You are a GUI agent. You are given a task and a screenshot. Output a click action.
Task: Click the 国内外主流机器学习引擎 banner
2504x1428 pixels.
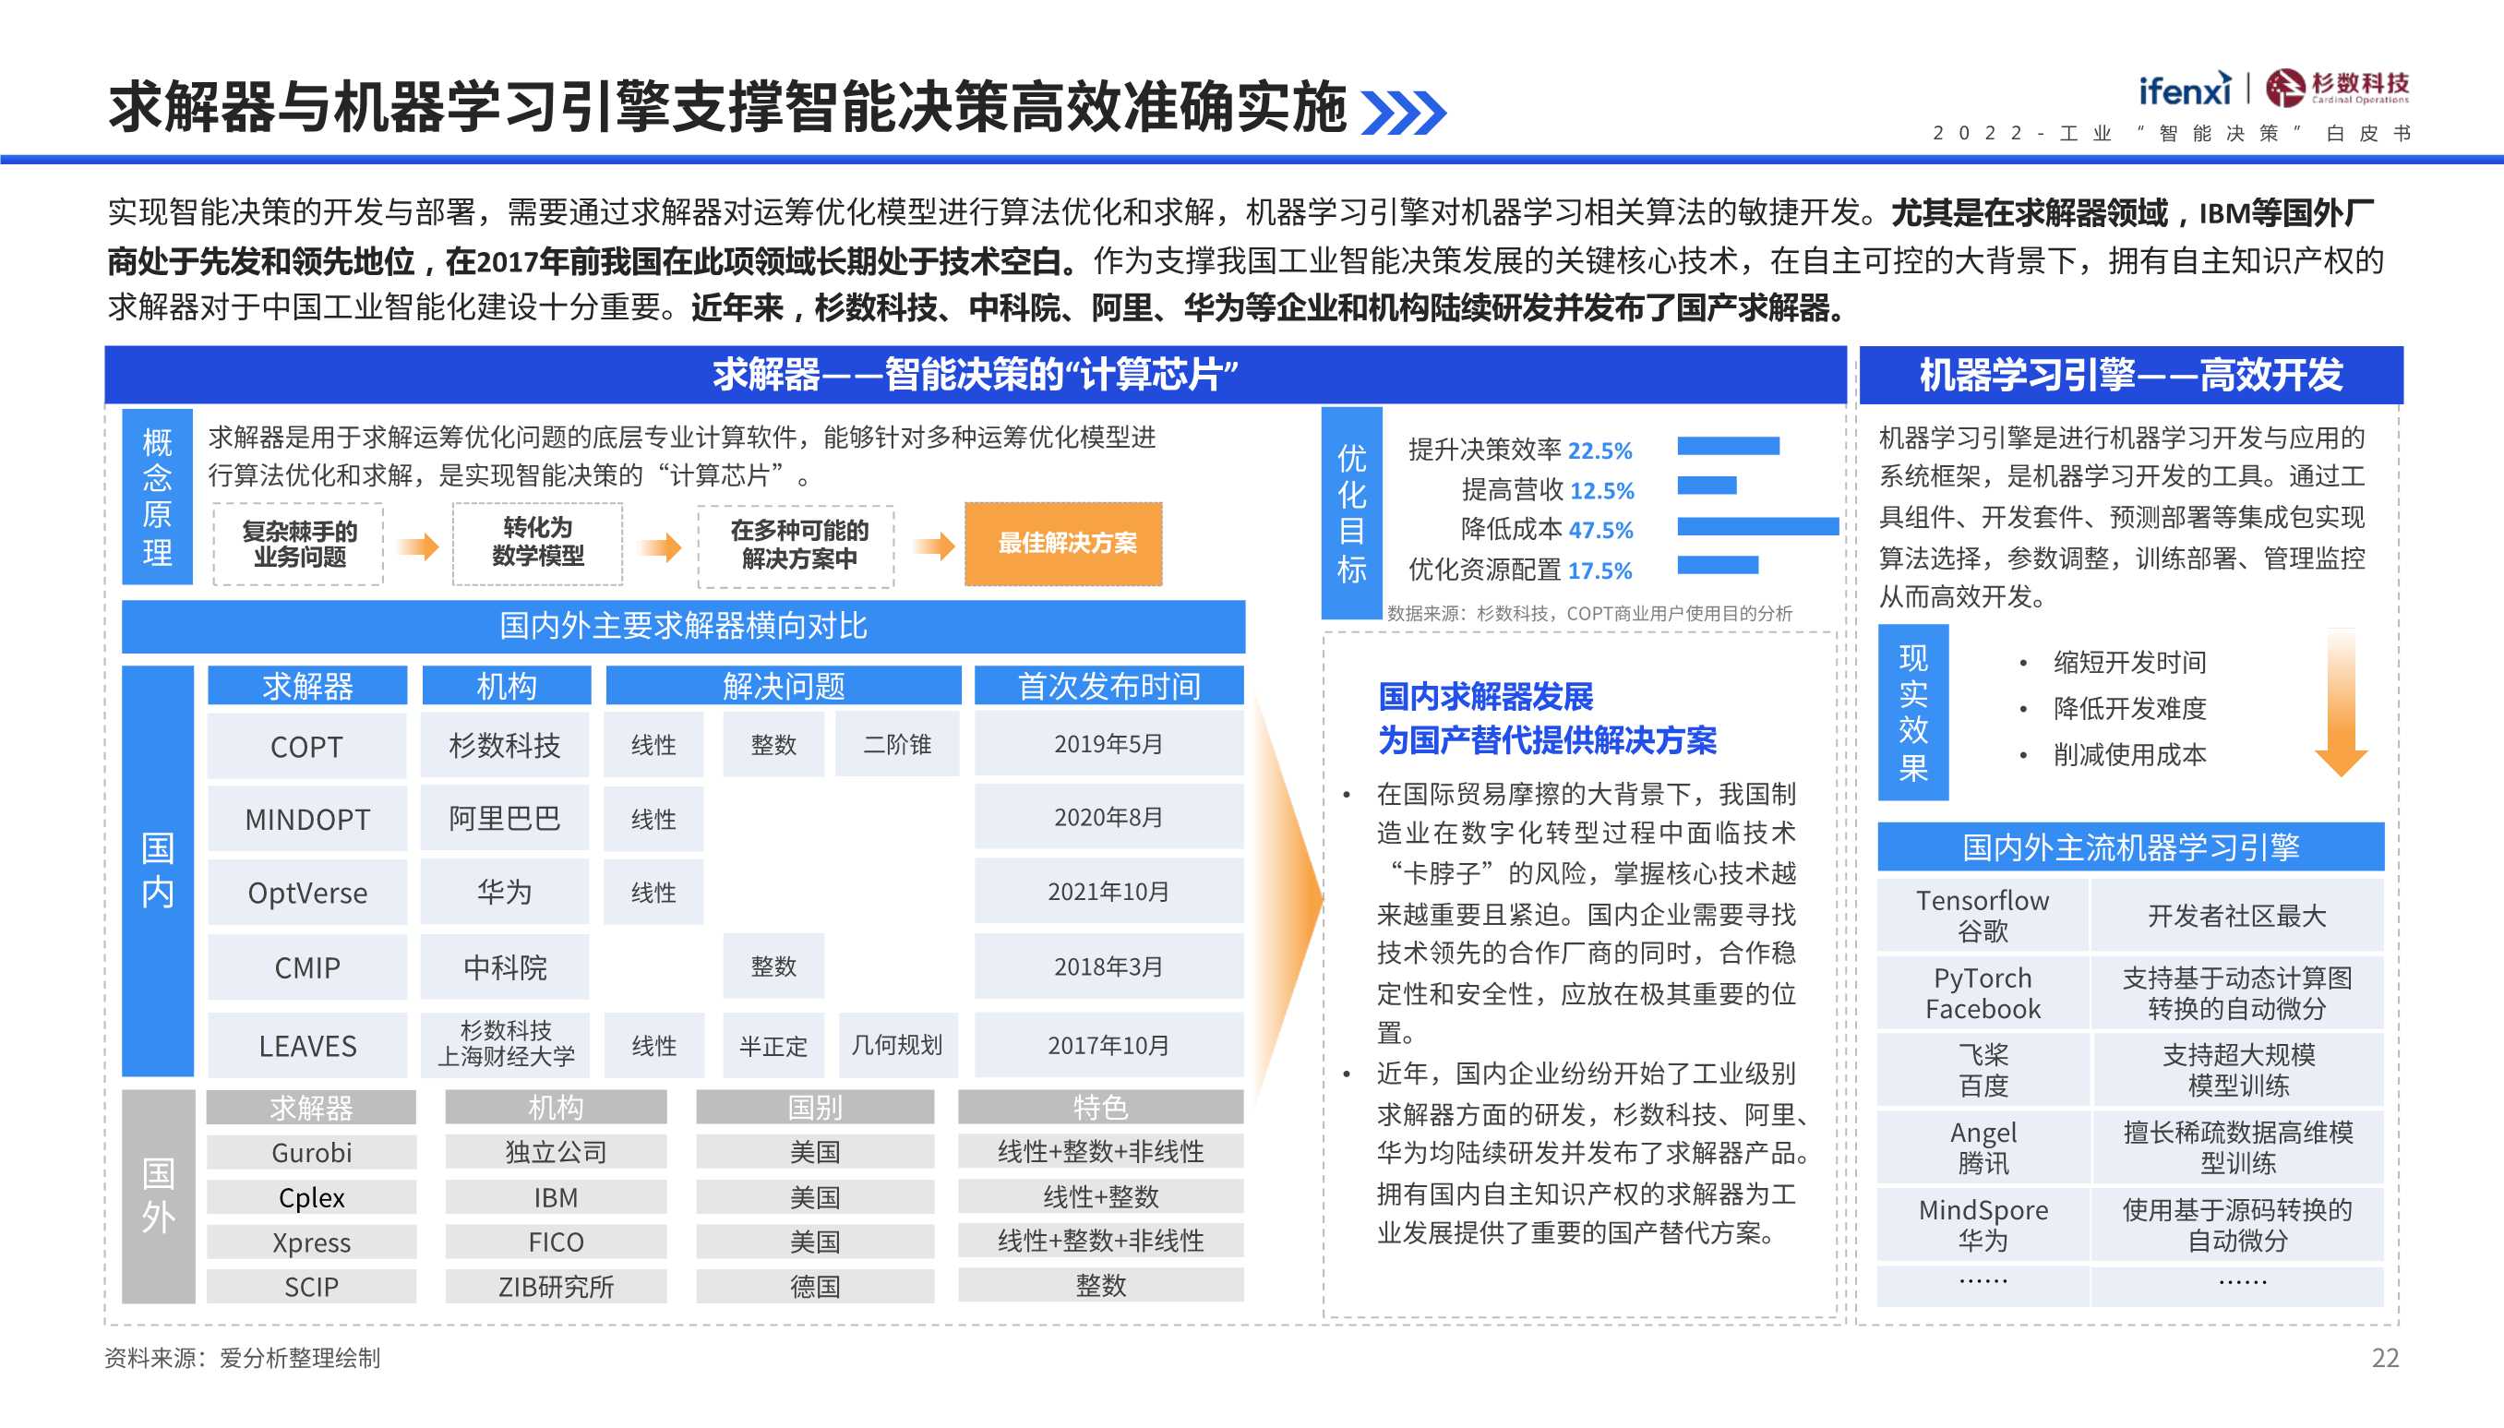point(2130,847)
